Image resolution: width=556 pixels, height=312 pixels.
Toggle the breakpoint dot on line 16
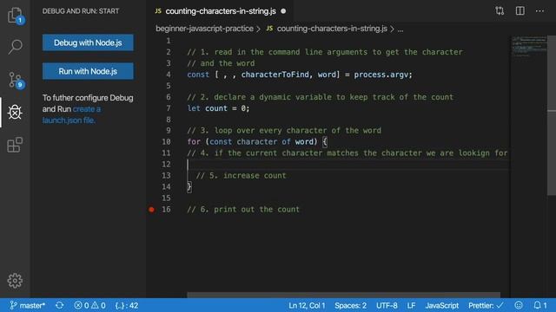(x=151, y=210)
